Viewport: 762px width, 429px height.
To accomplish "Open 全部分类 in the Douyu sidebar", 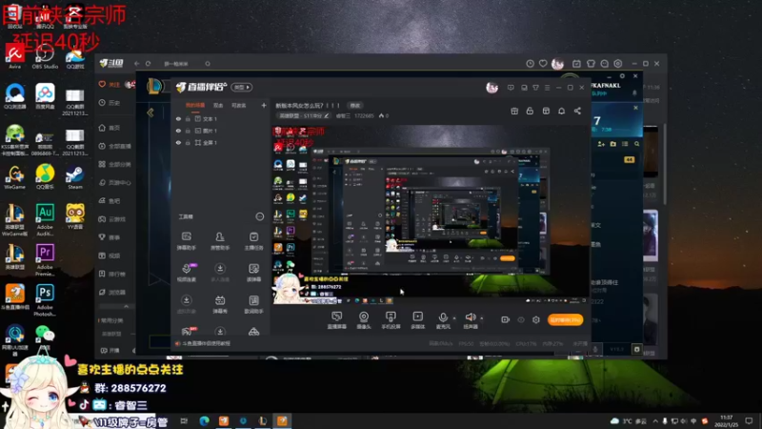I will [115, 164].
